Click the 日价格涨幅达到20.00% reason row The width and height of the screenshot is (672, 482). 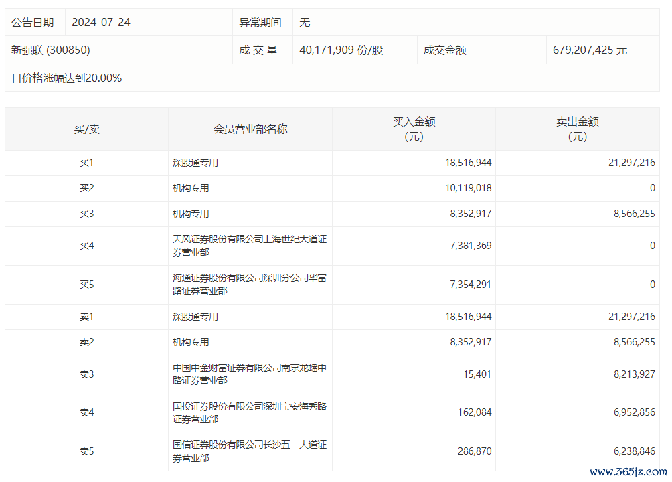pyautogui.click(x=67, y=78)
